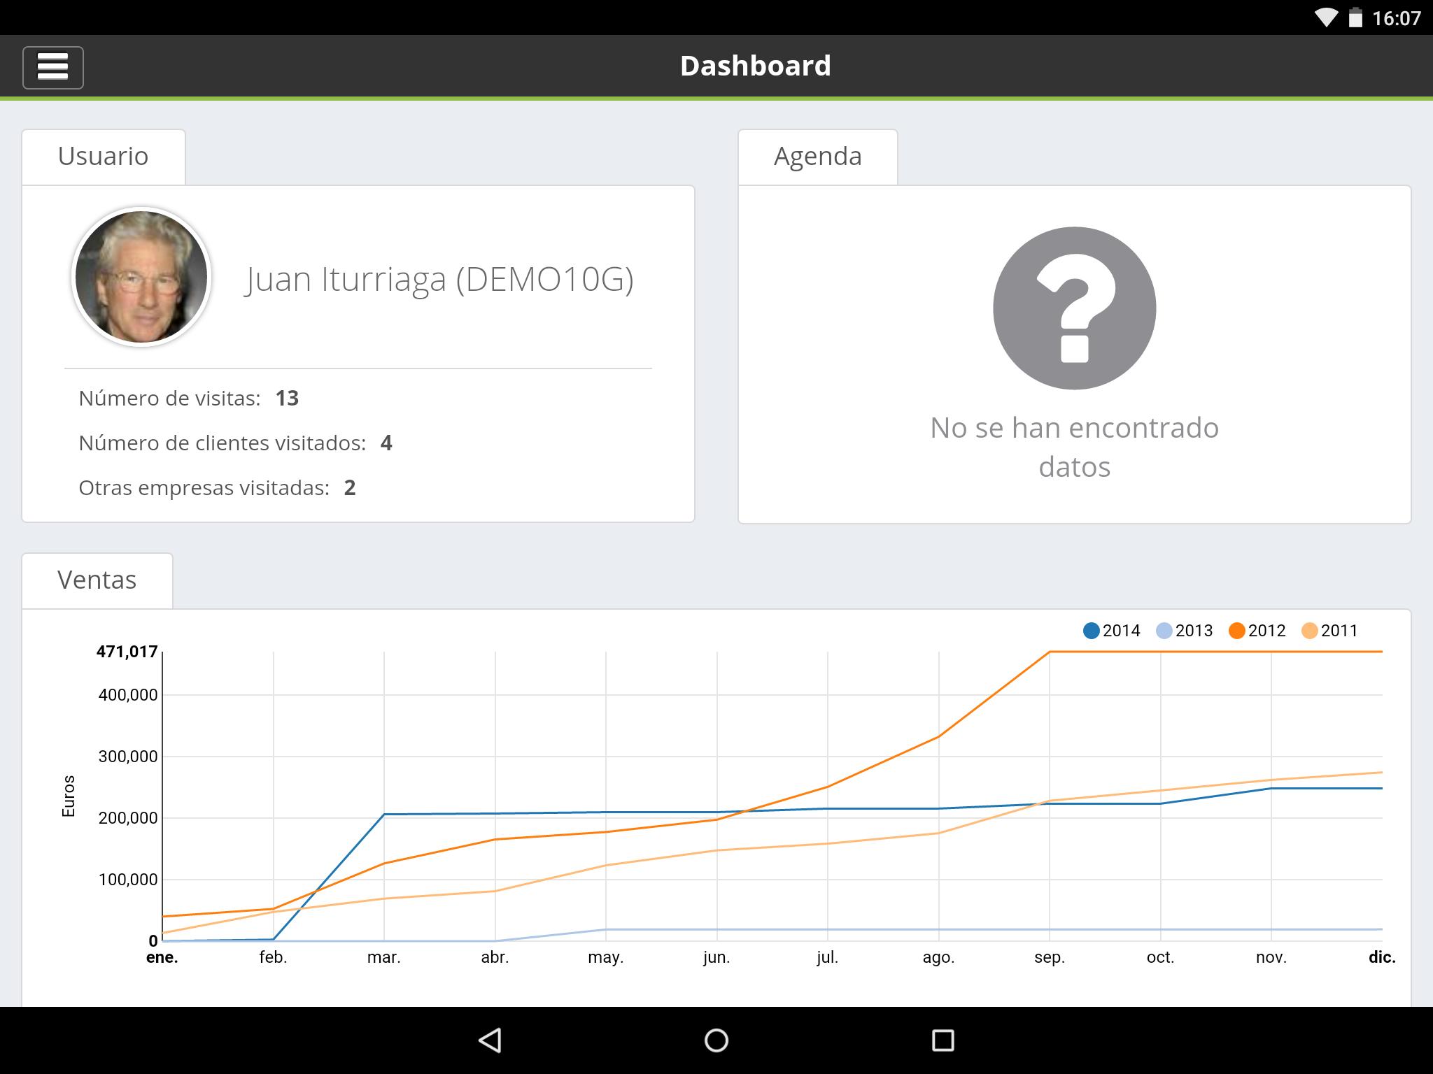
Task: Tap the 471,017 maximum value label
Action: pos(127,652)
